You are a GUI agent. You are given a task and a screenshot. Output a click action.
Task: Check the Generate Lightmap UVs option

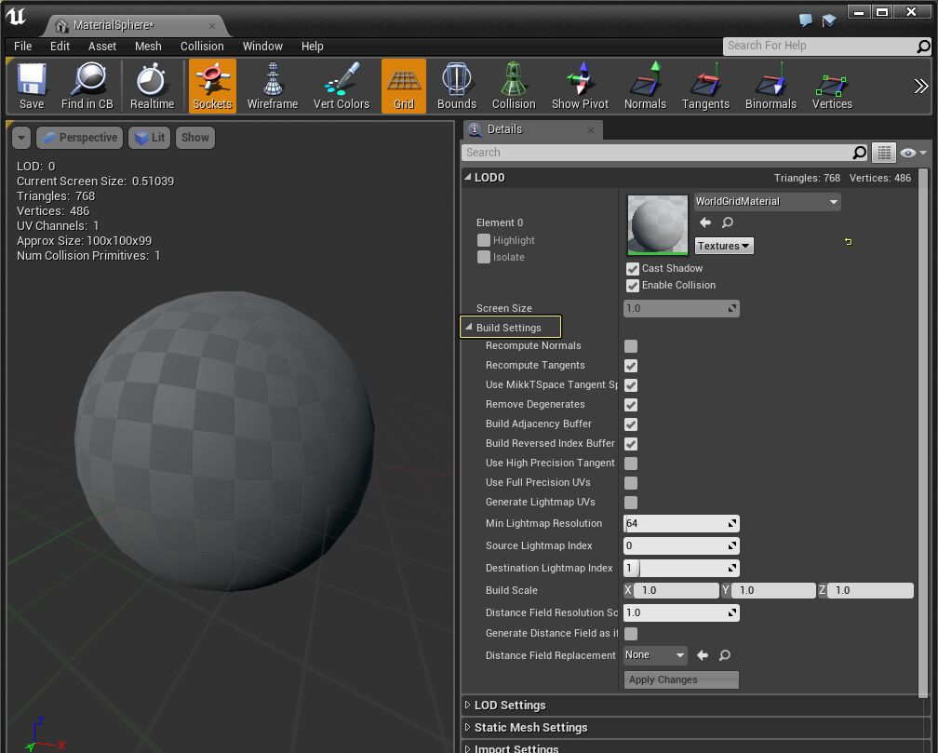[630, 502]
